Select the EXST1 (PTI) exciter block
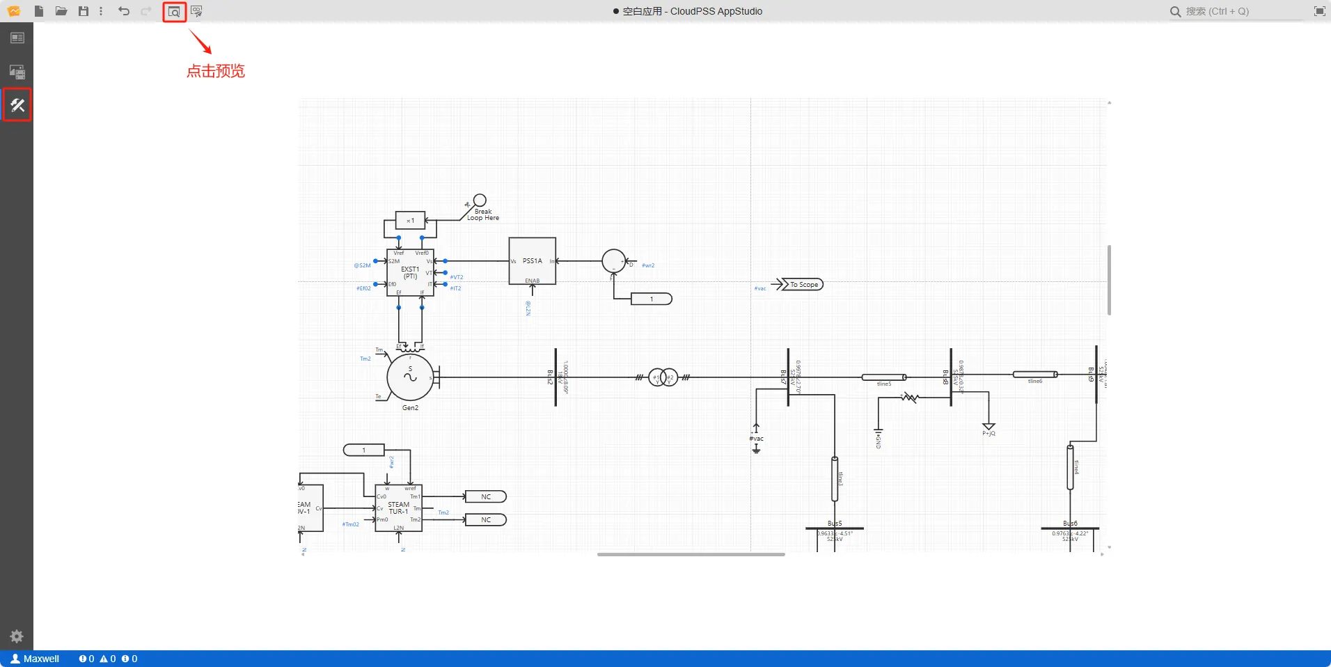 click(410, 272)
